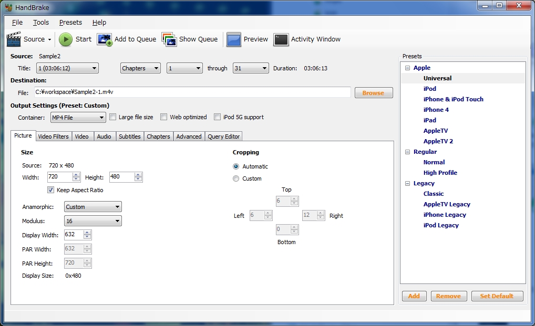Select the AppleTV preset
This screenshot has width=535, height=326.
(435, 131)
